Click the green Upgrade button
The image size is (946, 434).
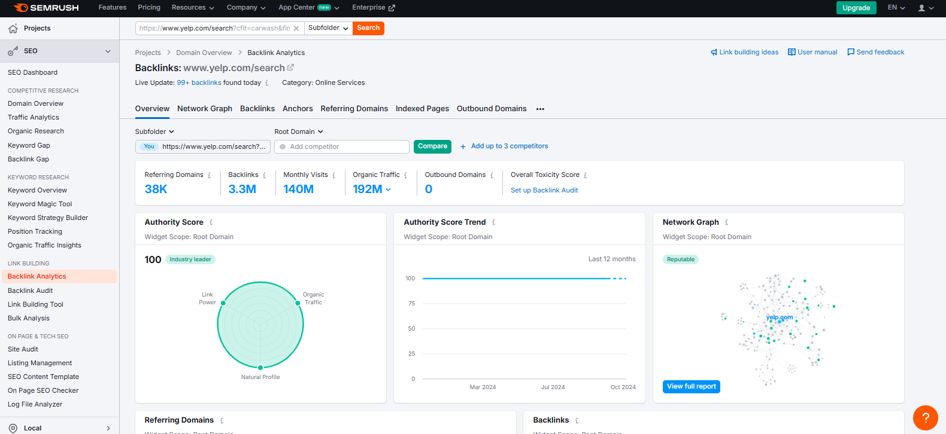[856, 8]
